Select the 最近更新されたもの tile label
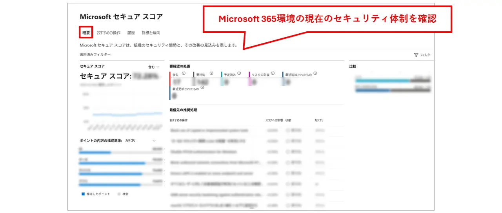 [x=186, y=89]
